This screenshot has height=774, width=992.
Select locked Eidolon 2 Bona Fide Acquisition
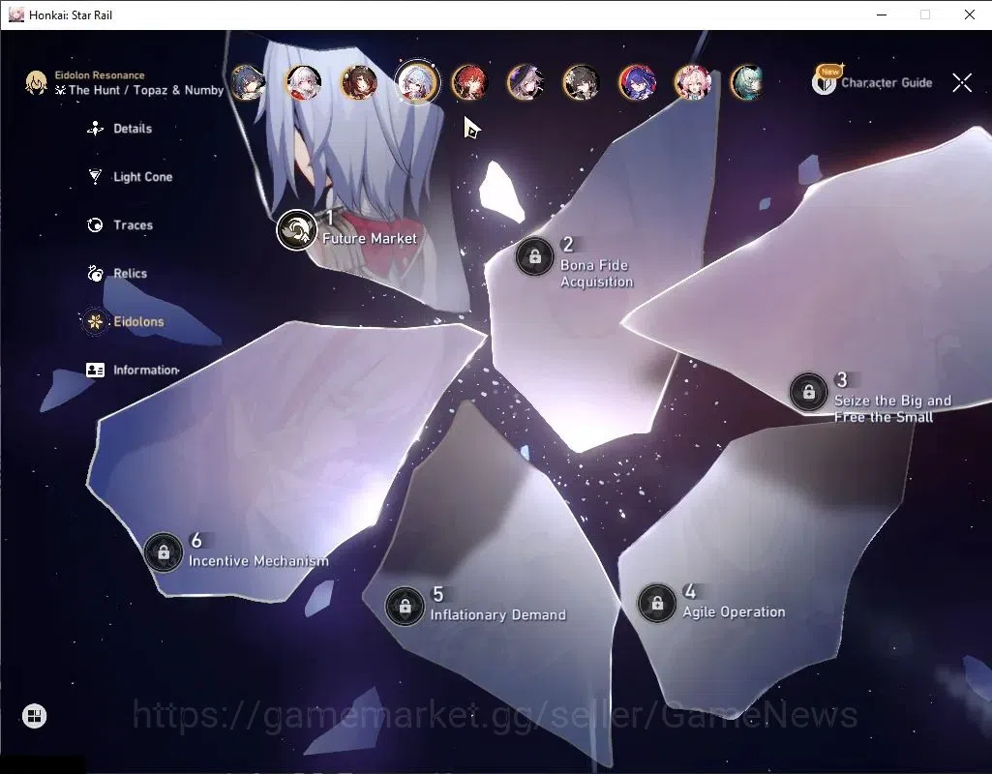(x=534, y=256)
